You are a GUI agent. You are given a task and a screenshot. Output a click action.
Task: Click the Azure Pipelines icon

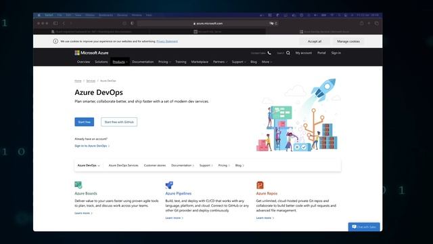[x=169, y=185]
